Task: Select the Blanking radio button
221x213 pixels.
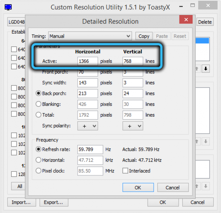Action: [38, 104]
